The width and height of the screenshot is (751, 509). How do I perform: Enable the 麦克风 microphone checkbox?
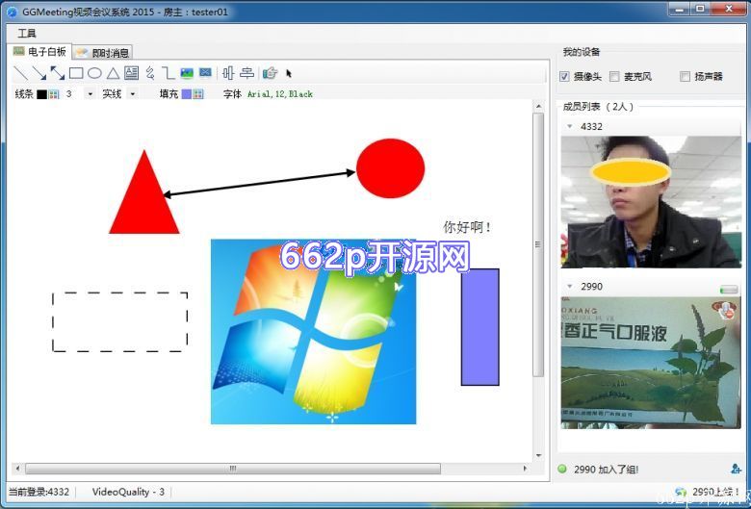click(615, 77)
